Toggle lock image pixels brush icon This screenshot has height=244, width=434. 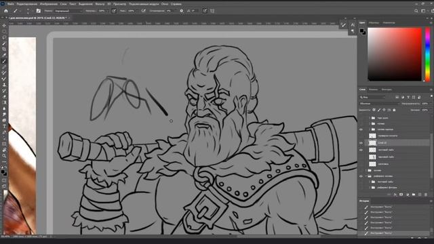click(379, 110)
